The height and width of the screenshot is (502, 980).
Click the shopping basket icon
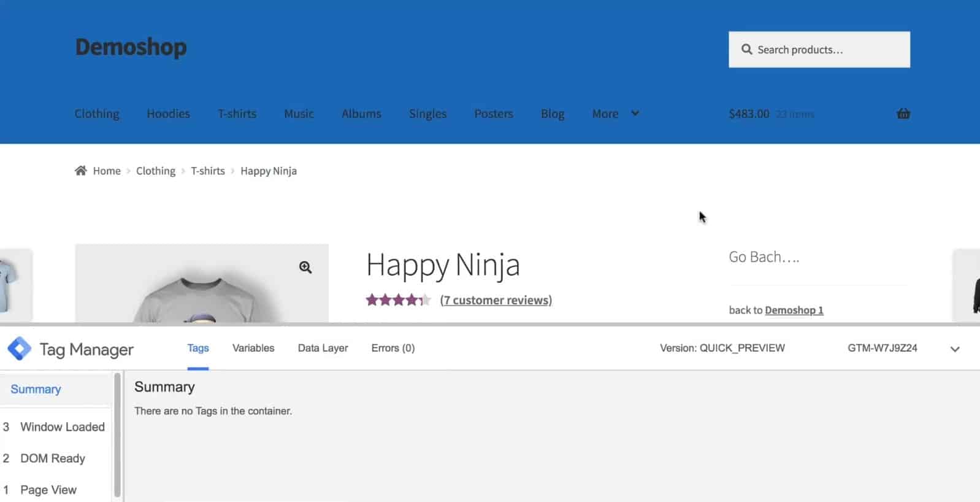[x=903, y=114]
